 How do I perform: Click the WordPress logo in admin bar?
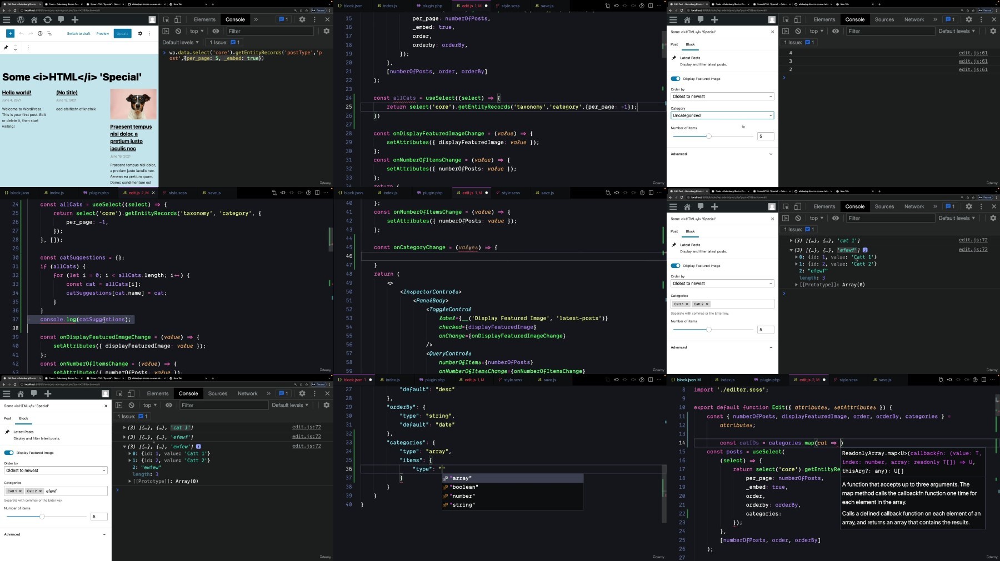pos(21,19)
